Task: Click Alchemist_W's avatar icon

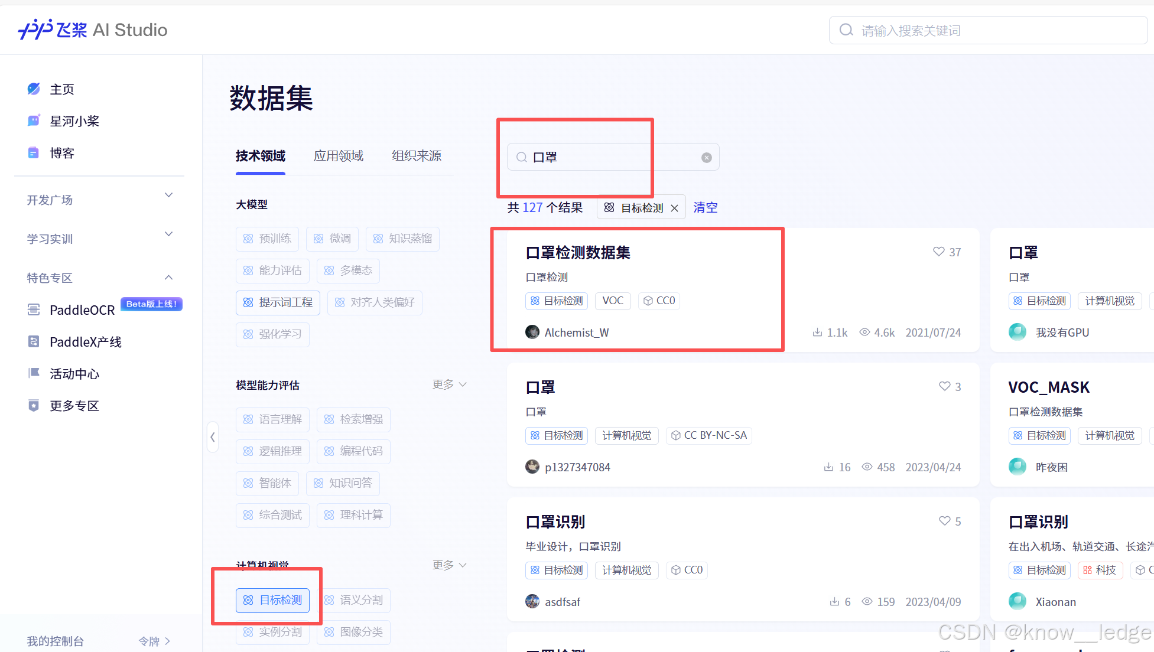Action: pyautogui.click(x=532, y=332)
